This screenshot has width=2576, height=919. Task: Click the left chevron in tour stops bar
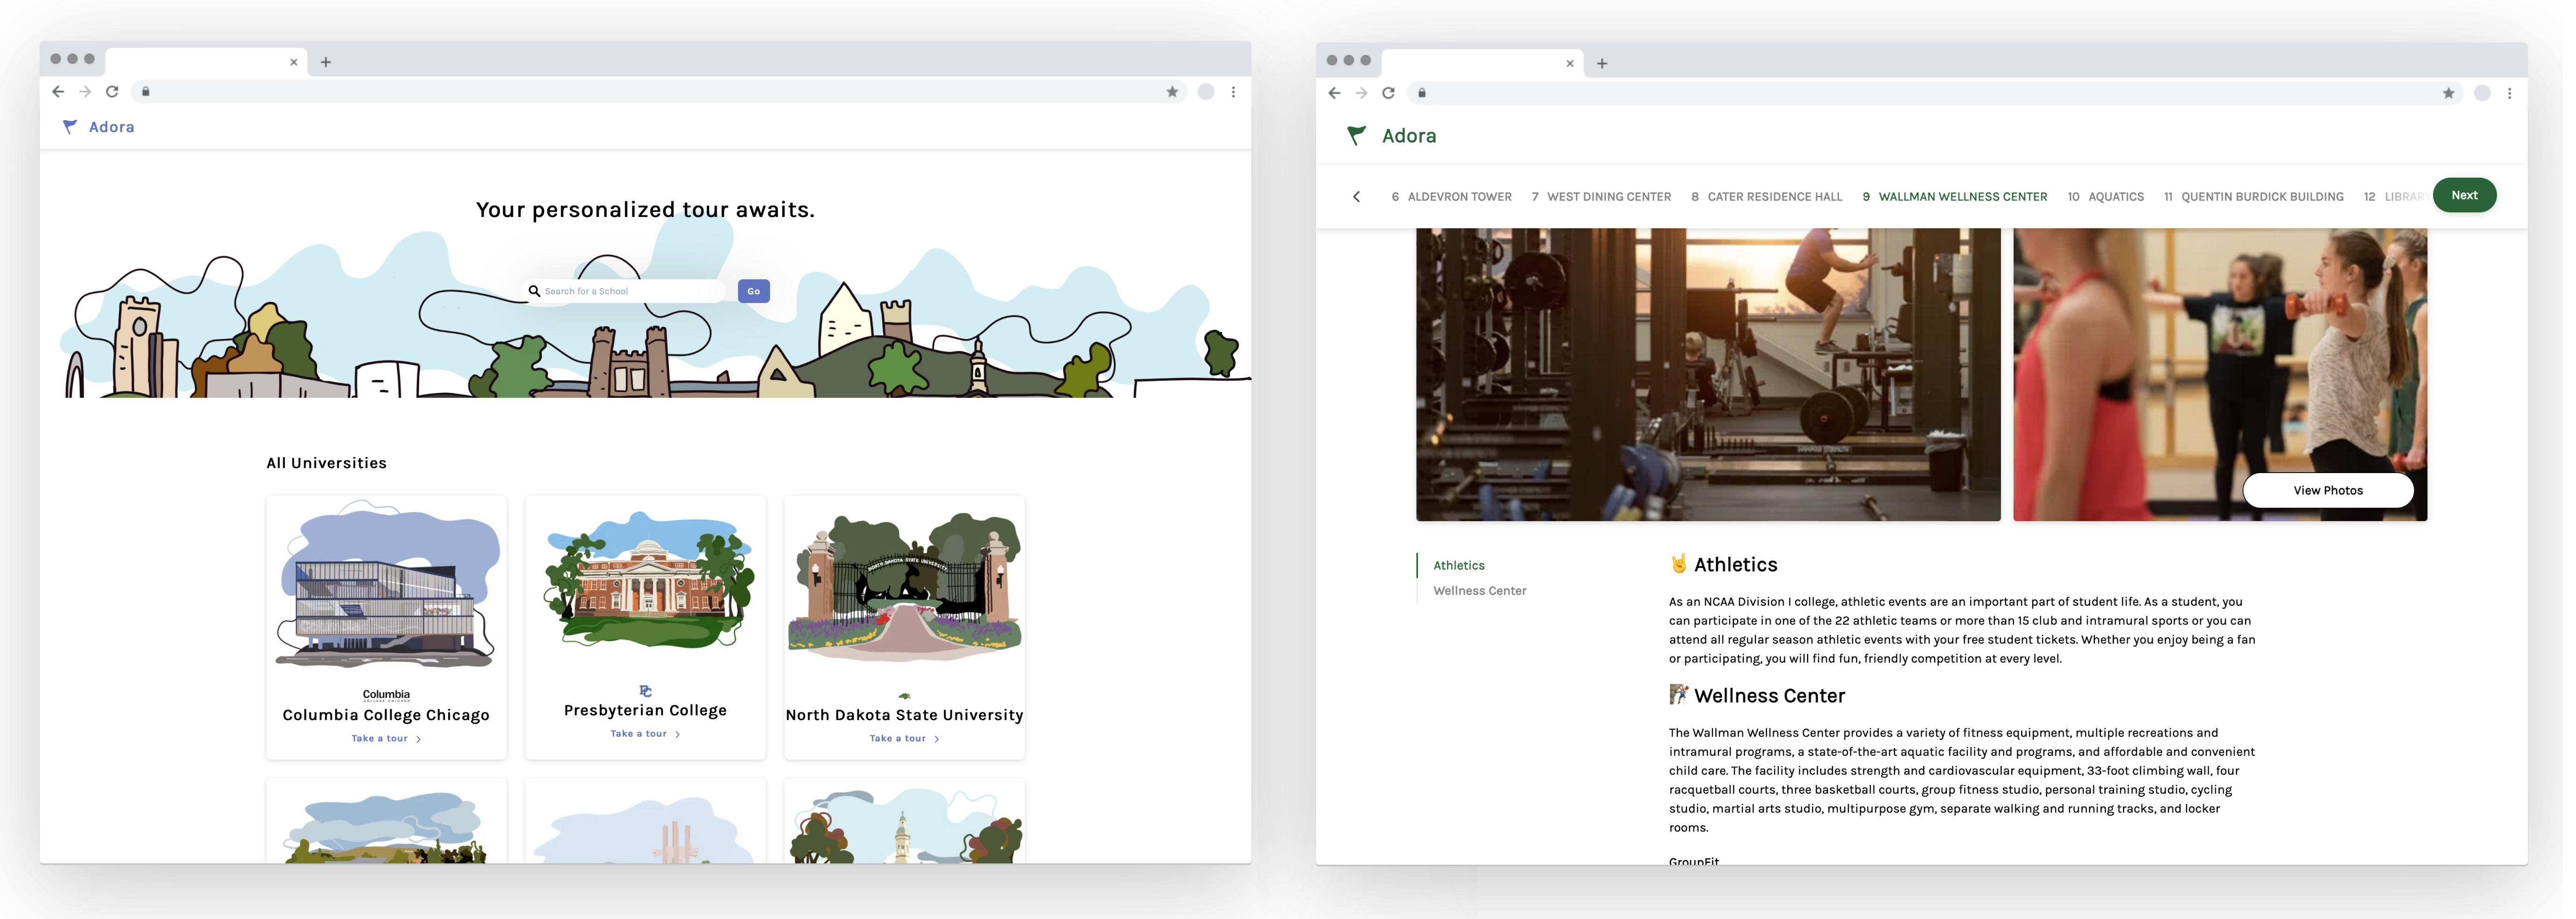[x=1356, y=197]
